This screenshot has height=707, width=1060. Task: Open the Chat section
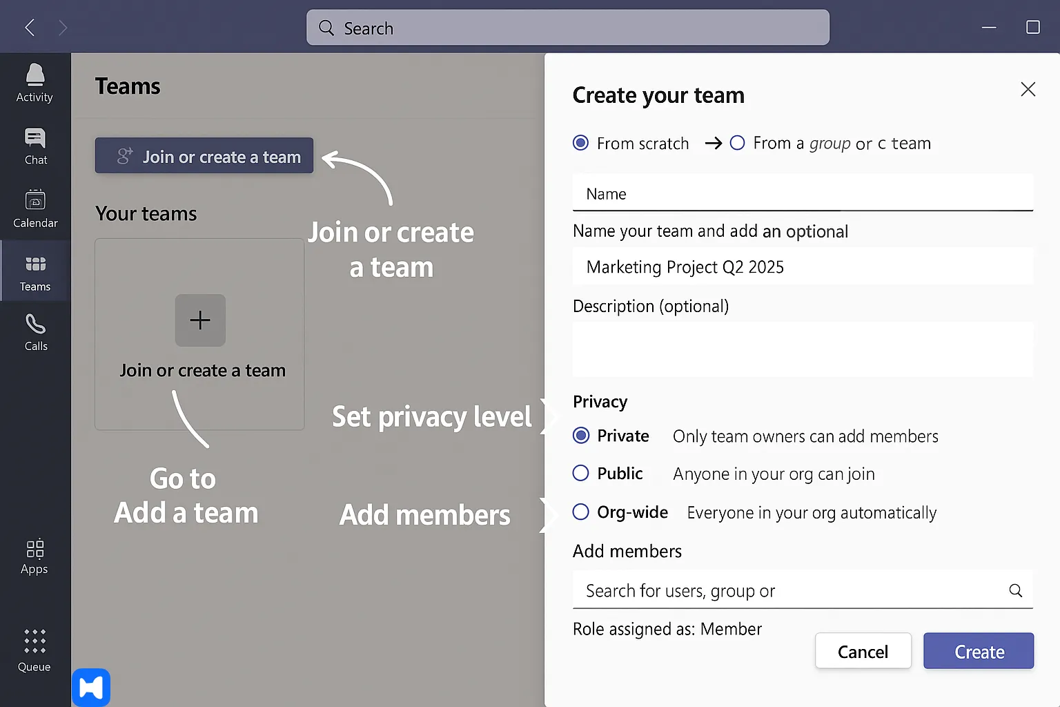tap(35, 146)
